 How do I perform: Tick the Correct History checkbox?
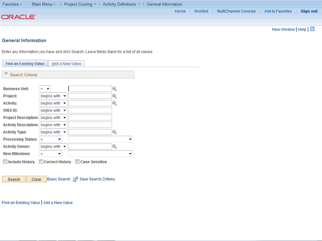(41, 162)
